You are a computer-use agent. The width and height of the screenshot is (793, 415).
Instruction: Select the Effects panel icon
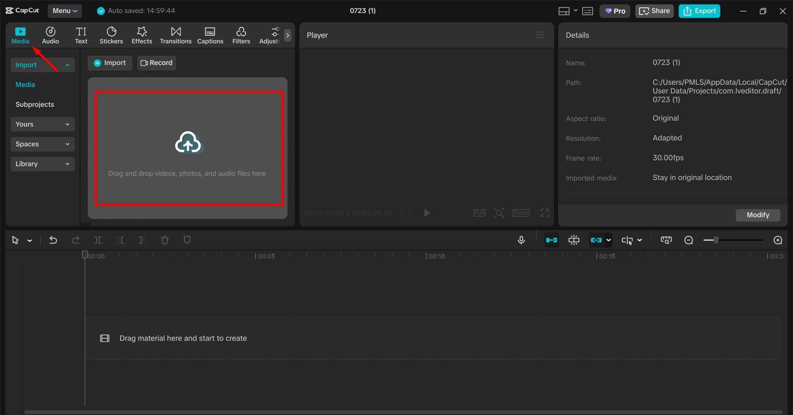(142, 35)
